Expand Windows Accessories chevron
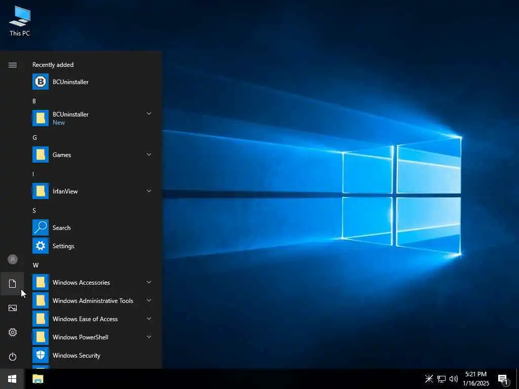519x389 pixels. (x=149, y=282)
